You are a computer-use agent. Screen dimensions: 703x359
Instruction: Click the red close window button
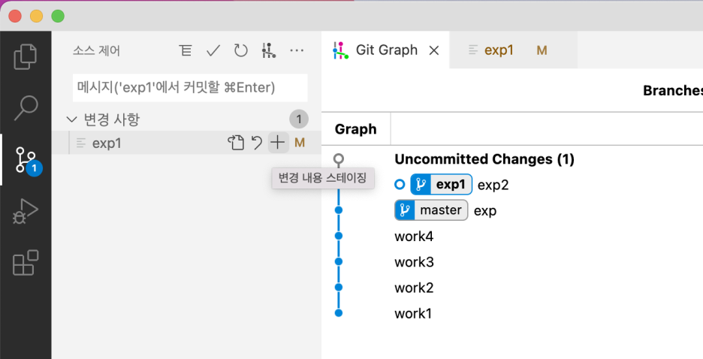pos(15,16)
